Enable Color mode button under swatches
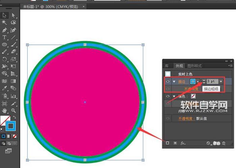Screen dimensions: 236x168 pyautogui.click(x=3, y=136)
